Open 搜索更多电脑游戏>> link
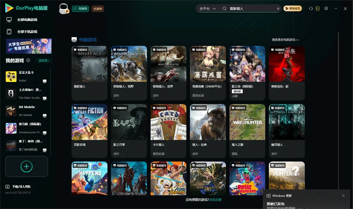This screenshot has height=209, width=353. (x=285, y=40)
